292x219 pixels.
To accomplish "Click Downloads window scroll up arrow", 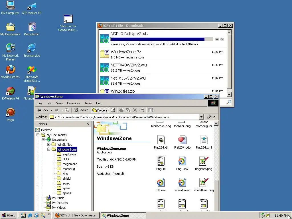I will [229, 32].
